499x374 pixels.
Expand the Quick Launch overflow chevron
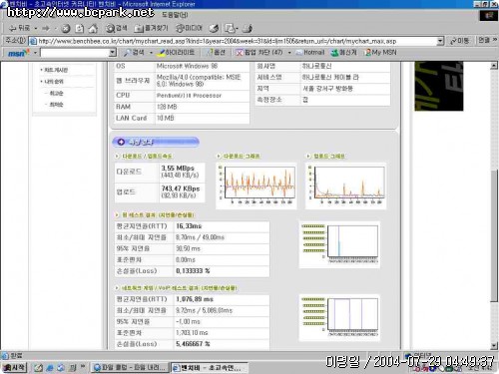pos(83,367)
